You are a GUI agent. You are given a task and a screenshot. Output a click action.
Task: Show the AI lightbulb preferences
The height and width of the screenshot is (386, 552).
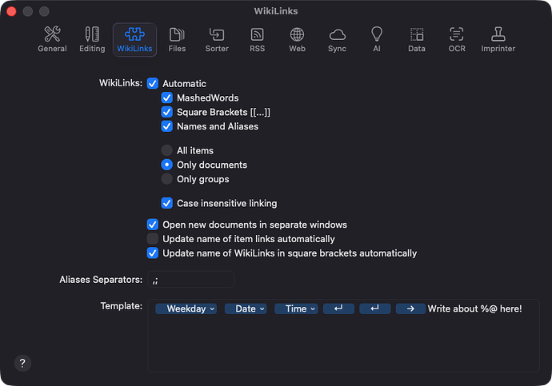[x=377, y=39]
